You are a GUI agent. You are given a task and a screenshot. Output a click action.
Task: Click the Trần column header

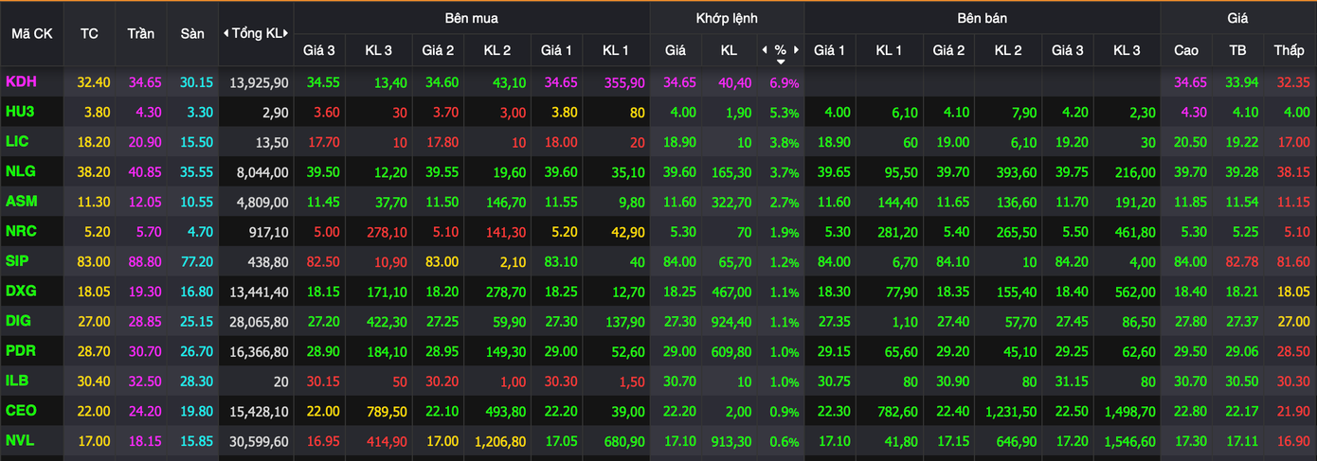(x=141, y=33)
